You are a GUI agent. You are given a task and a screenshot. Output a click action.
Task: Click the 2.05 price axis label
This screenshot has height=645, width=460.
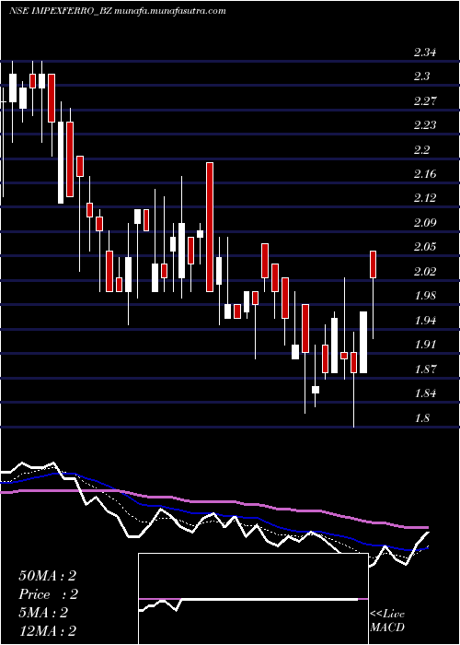(425, 247)
